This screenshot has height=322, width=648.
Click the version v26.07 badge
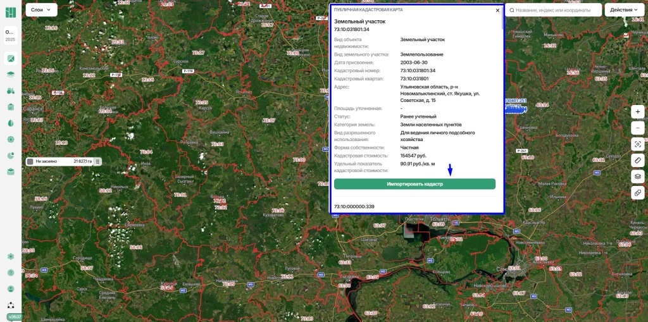15,317
